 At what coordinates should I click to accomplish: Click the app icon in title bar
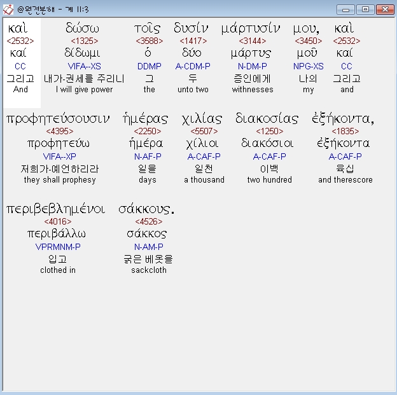(8, 10)
